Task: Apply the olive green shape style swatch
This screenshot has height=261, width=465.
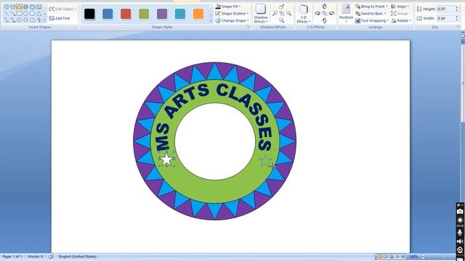Action: 144,14
